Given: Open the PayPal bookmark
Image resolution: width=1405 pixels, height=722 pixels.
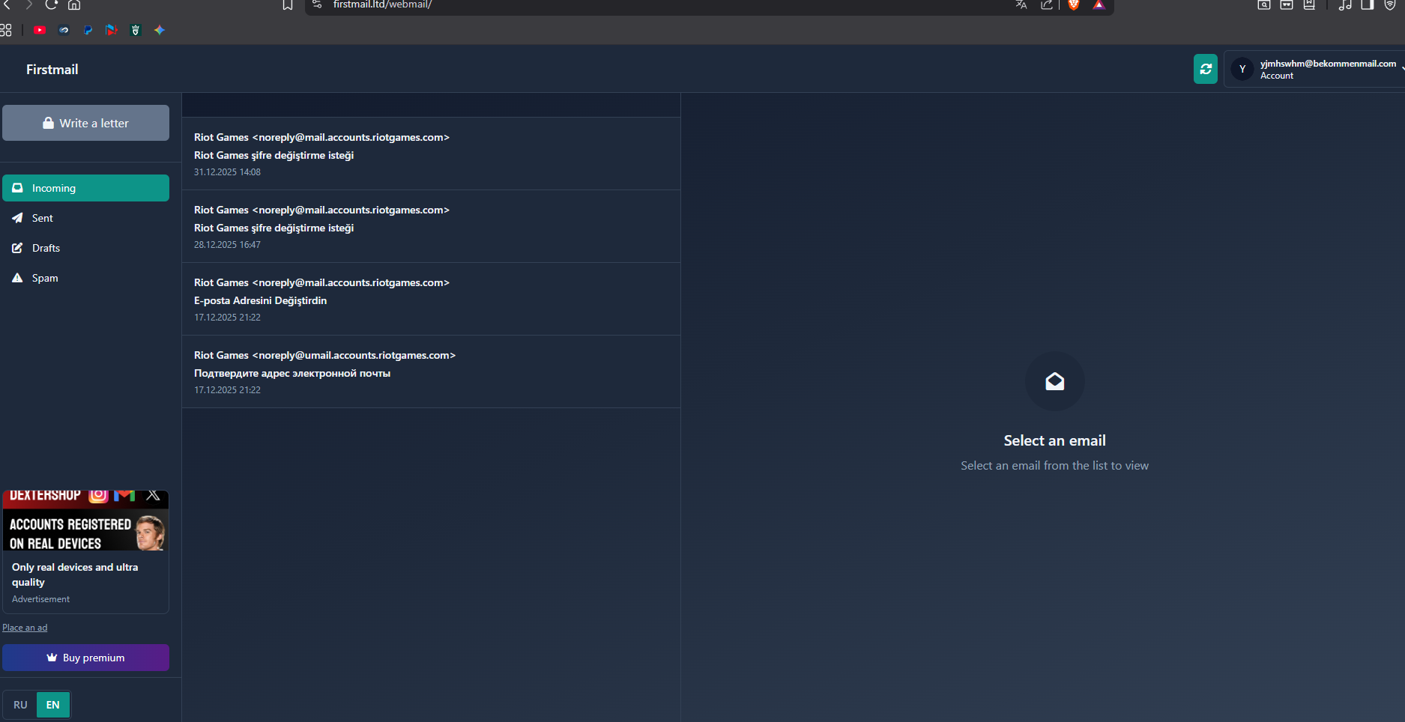Looking at the screenshot, I should (88, 30).
